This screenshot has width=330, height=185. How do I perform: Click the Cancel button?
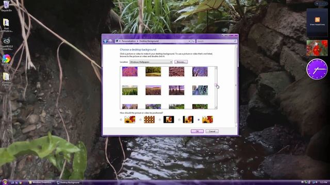[x=212, y=131]
